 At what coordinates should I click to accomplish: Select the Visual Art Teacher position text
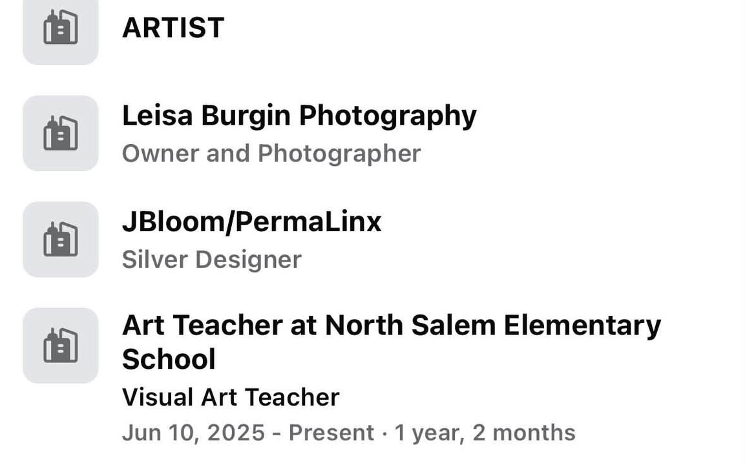(231, 397)
